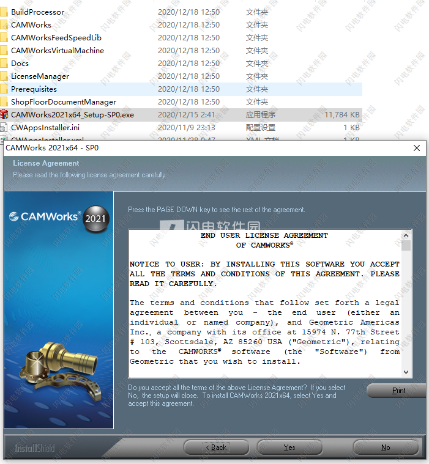Select the CAMWorks folder name
The width and height of the screenshot is (429, 464).
pos(31,25)
